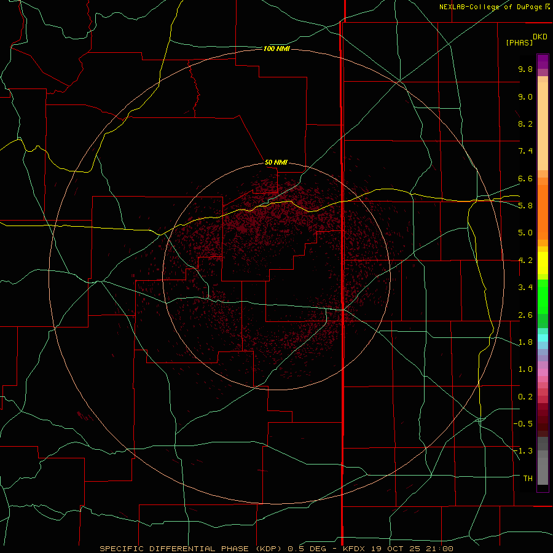
Task: Click the -1.3 scale label
Action: point(523,451)
